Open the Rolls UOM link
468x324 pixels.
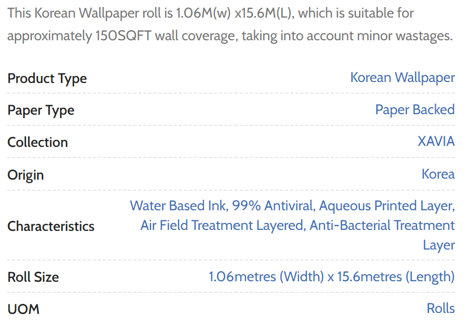coord(440,308)
